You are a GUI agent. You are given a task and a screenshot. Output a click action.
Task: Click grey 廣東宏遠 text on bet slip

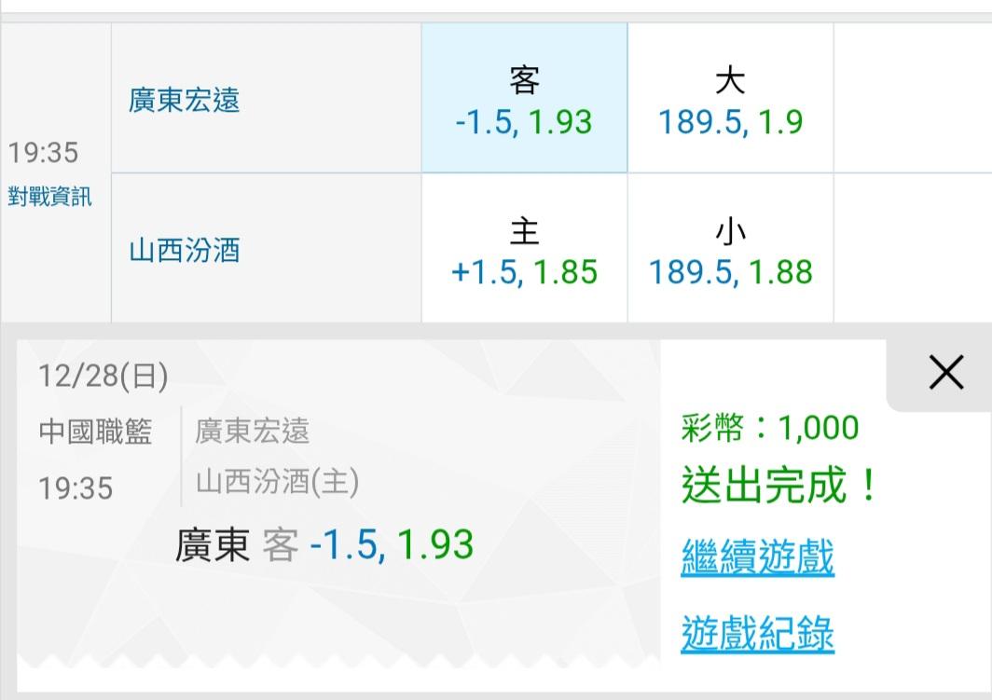[252, 432]
